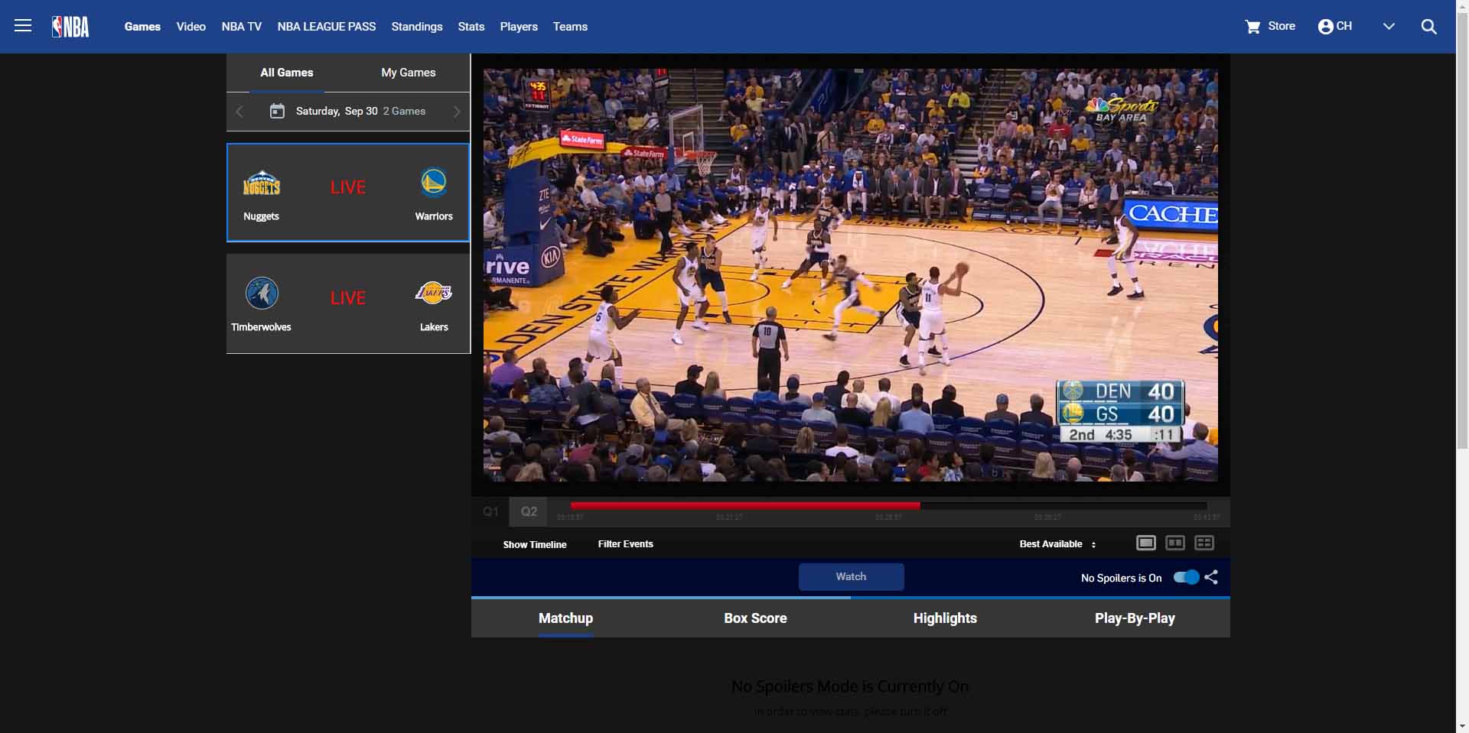Open the hamburger navigation menu
This screenshot has height=733, width=1469.
tap(23, 25)
